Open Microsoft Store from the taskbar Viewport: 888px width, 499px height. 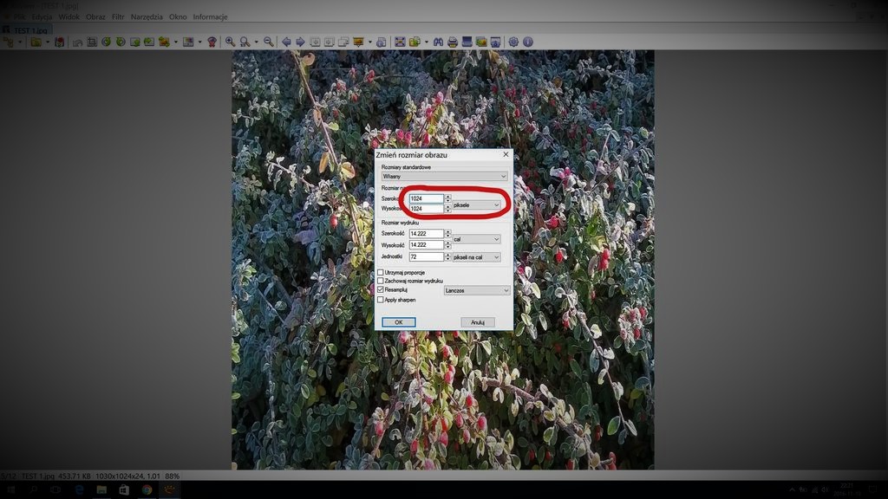[124, 489]
